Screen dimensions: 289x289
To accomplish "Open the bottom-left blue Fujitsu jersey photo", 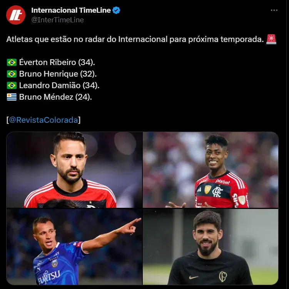I will (74, 247).
